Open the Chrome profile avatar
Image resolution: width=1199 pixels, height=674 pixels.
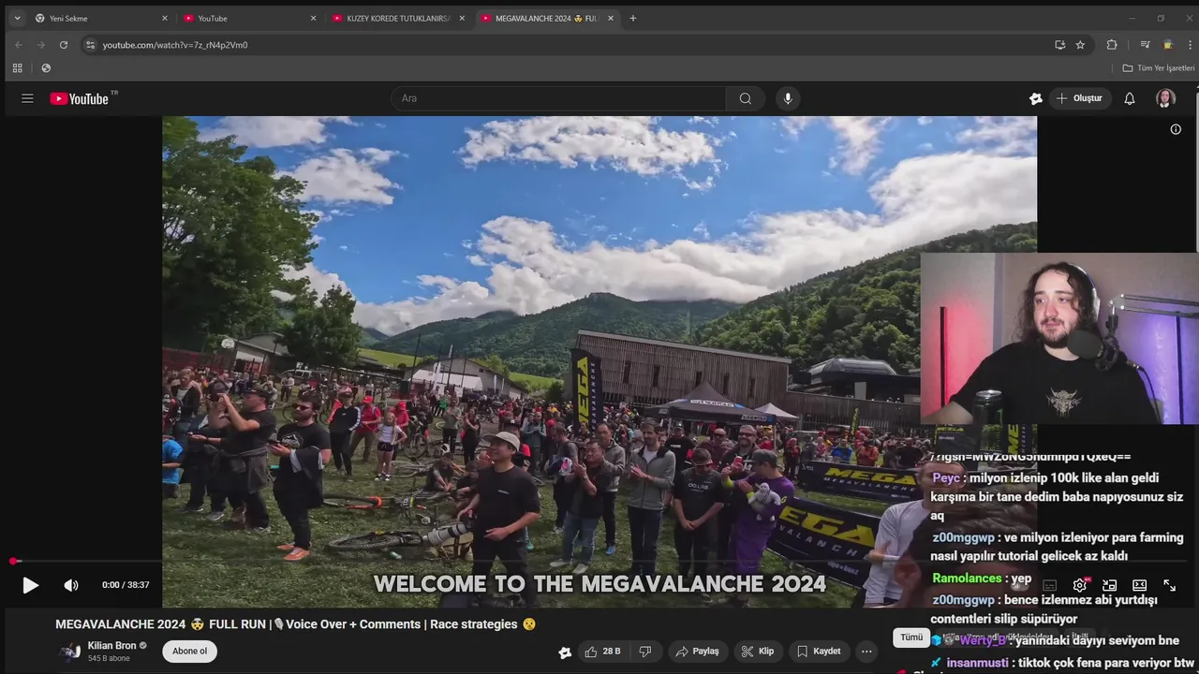(1167, 44)
